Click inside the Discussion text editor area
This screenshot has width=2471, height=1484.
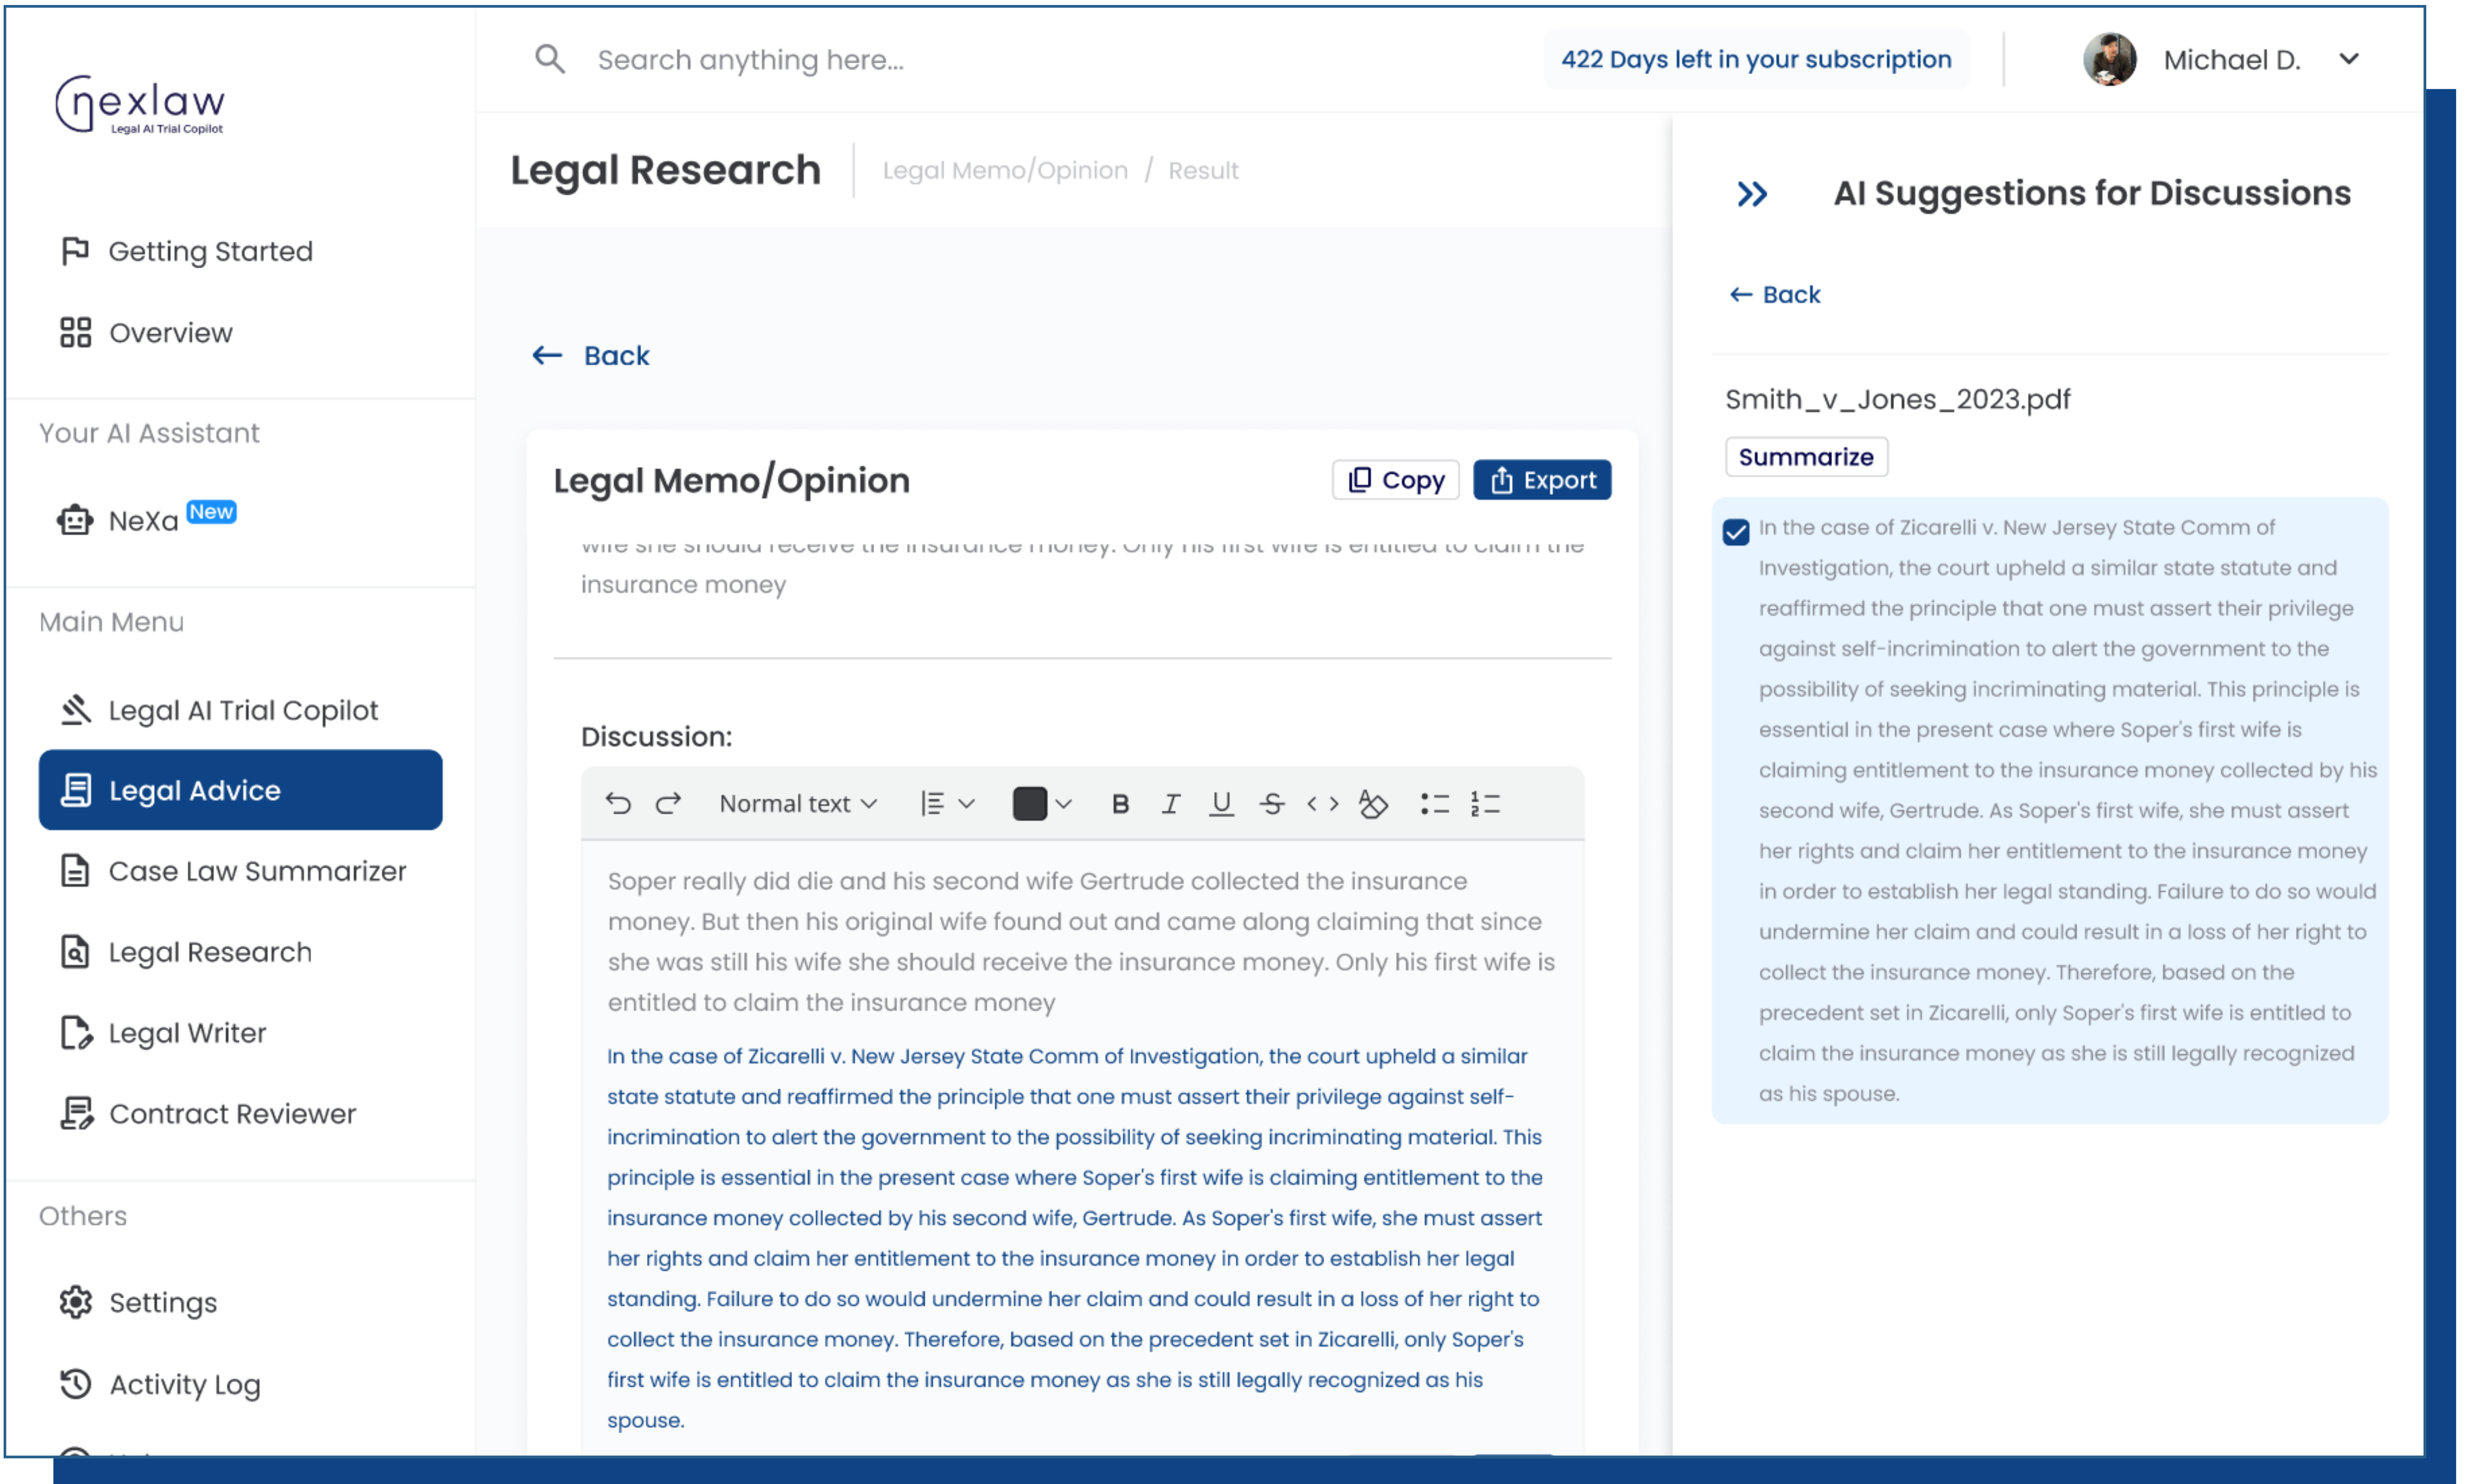coord(1082,1147)
